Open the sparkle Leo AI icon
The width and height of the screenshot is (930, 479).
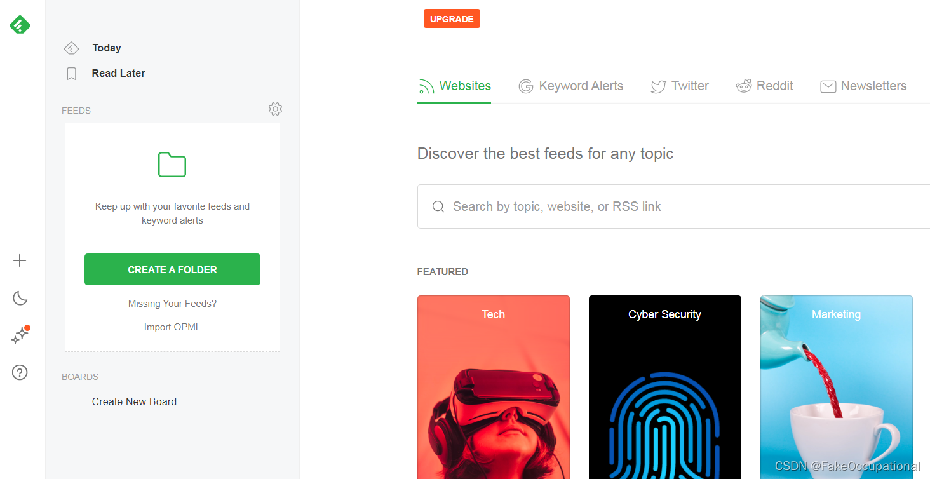[x=20, y=335]
